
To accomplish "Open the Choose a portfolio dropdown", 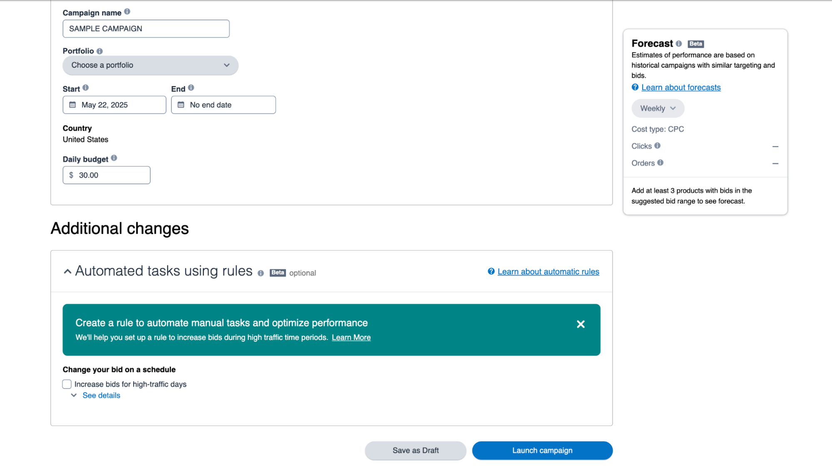I will tap(151, 65).
